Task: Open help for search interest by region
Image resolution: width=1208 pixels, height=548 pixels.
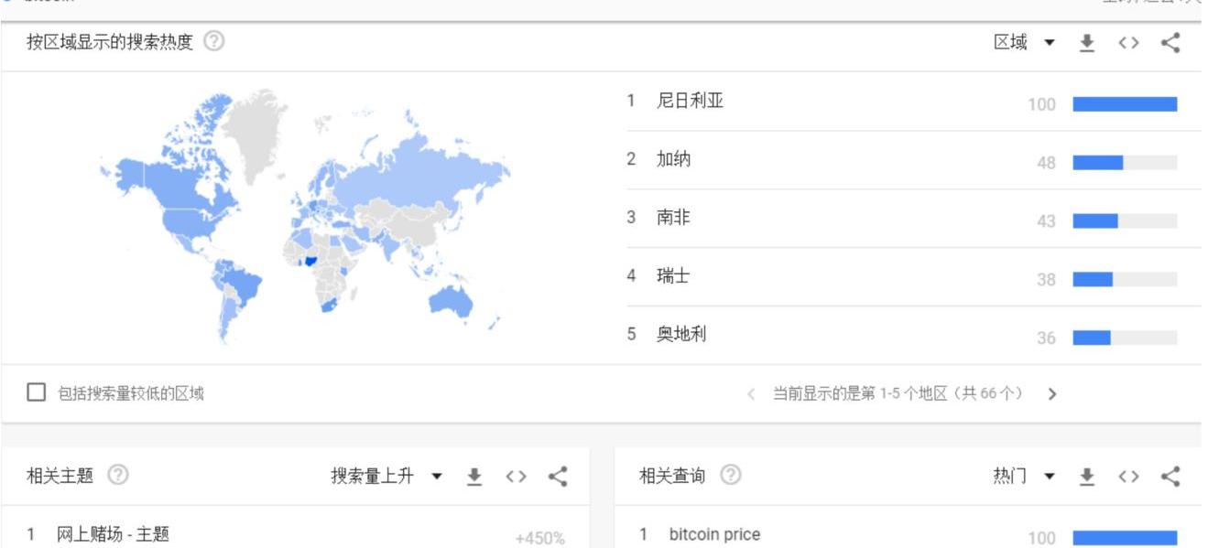Action: (x=214, y=42)
